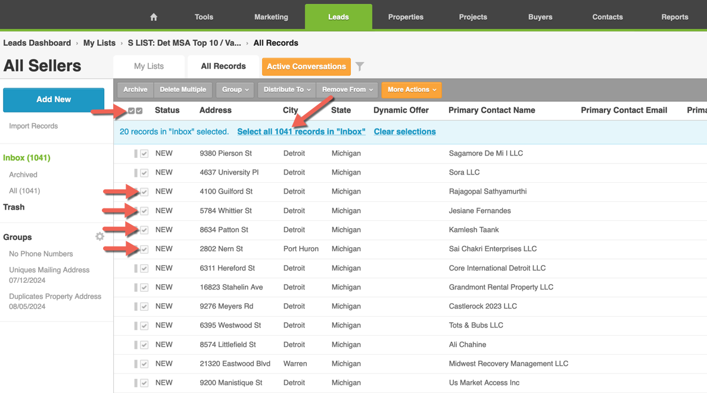Open Groups settings gear icon
This screenshot has height=393, width=707.
pos(99,236)
